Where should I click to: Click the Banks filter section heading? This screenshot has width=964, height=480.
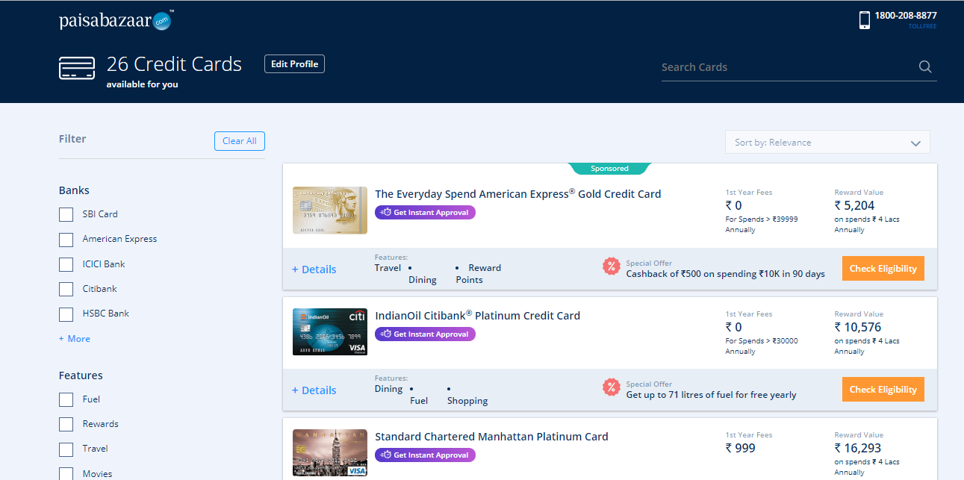pos(74,190)
